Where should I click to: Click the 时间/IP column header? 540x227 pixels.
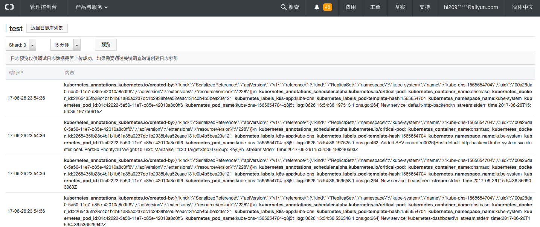(16, 73)
